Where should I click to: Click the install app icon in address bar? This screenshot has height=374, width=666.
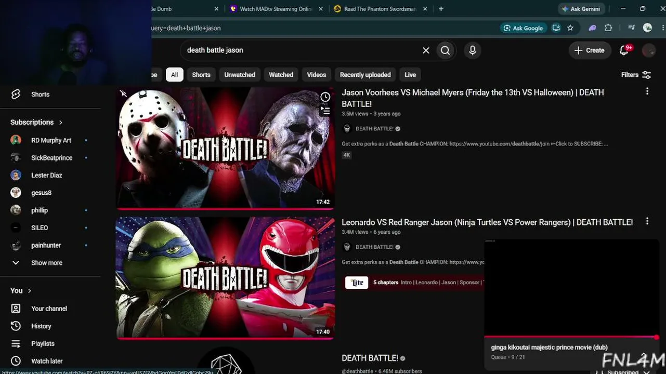[x=556, y=28]
